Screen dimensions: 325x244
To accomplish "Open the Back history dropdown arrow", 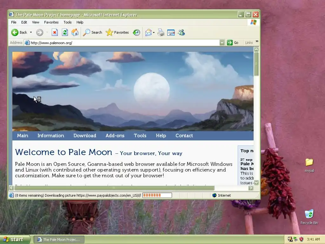I will tap(31, 32).
